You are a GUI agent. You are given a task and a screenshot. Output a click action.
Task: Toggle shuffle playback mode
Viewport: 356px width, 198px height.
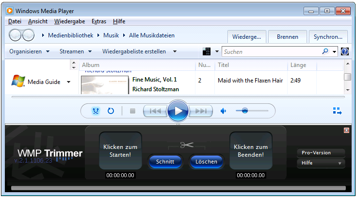coord(96,111)
